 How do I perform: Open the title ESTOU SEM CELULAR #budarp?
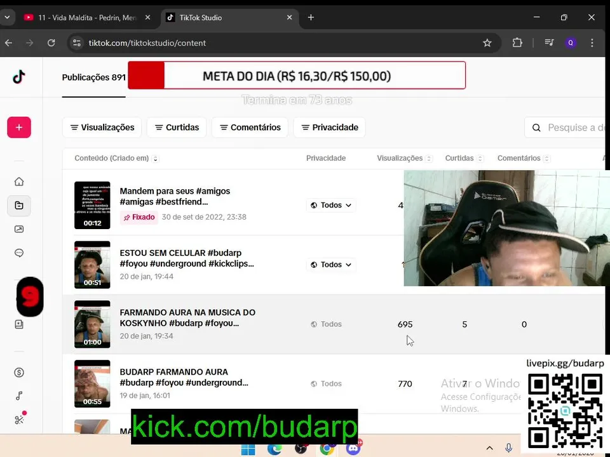tap(187, 258)
